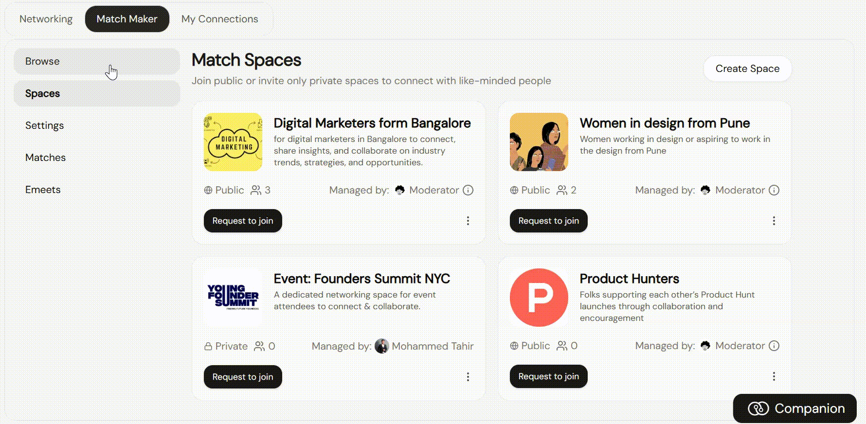Click info icon beside Digital Marketers moderator
The image size is (866, 424).
pos(468,190)
